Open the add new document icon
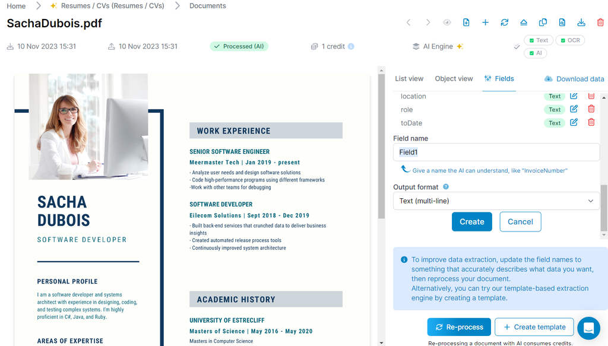The image size is (608, 346). (466, 22)
